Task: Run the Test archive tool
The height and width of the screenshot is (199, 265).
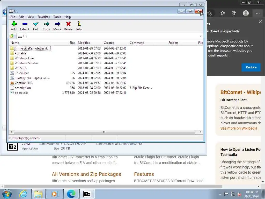Action: 35,24
